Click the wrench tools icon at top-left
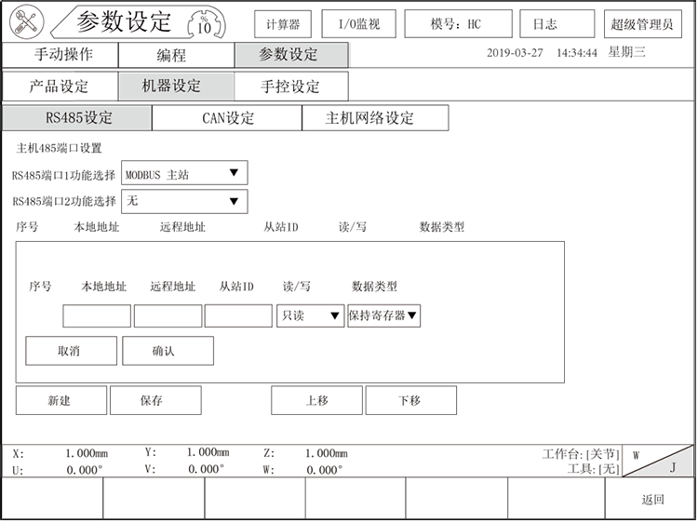 [x=25, y=23]
